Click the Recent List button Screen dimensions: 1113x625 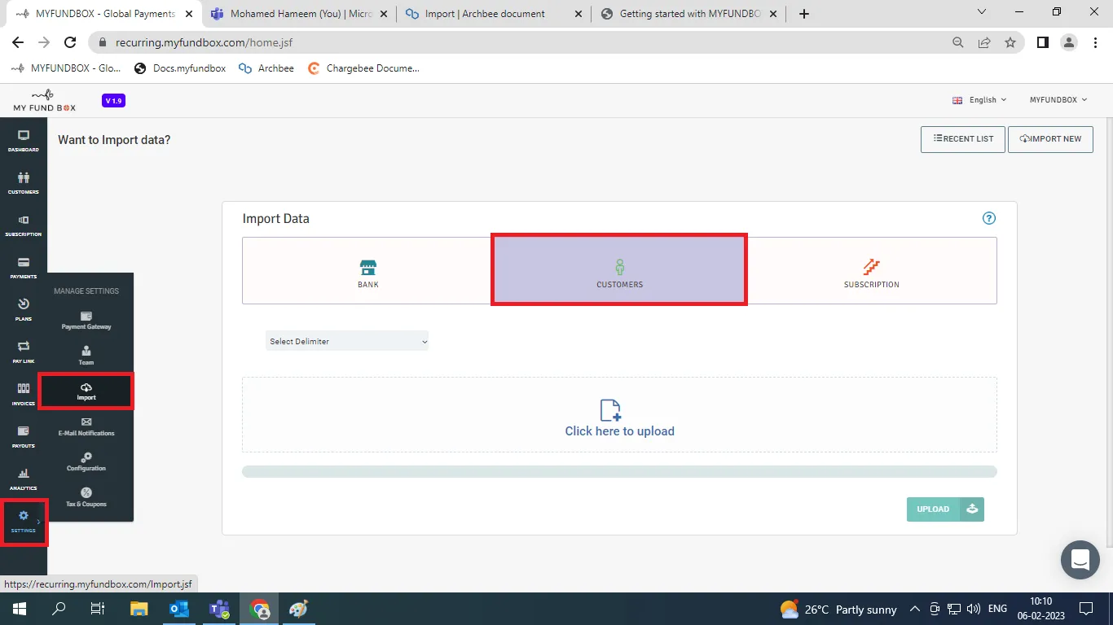click(963, 139)
